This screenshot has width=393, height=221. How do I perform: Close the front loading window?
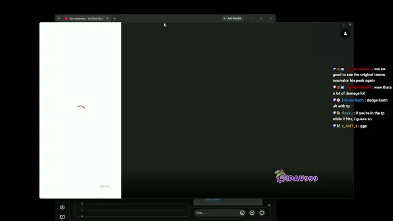coord(350,25)
